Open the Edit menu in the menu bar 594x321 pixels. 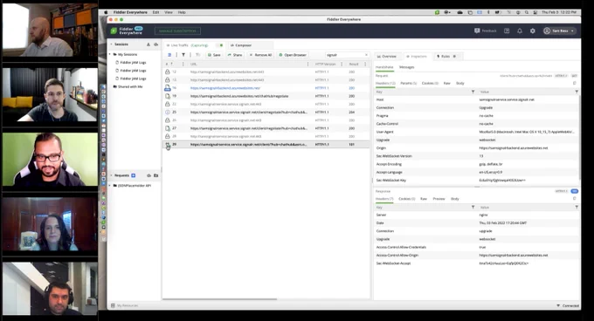click(155, 12)
